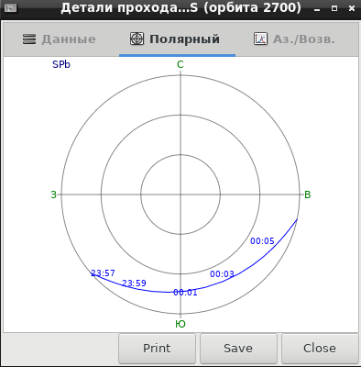This screenshot has width=361, height=367.
Task: Select the Полярный tab
Action: 177,39
